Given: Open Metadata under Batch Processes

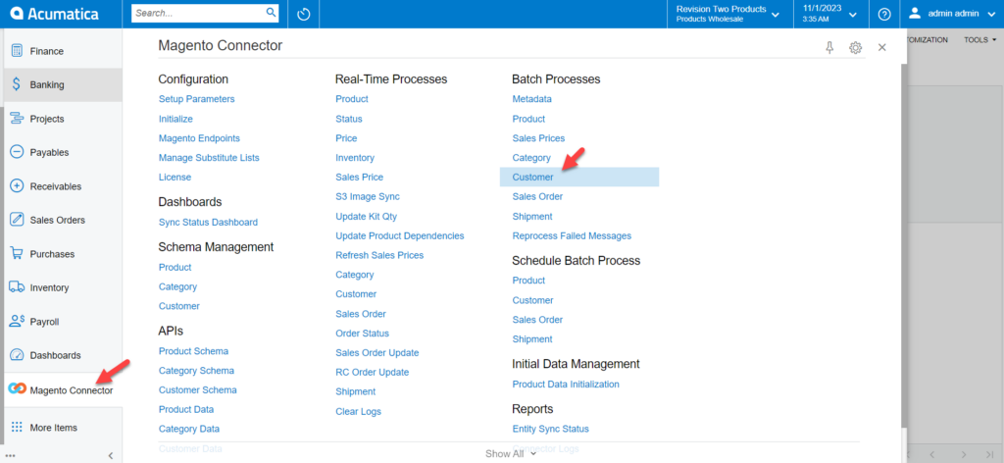Looking at the screenshot, I should point(531,99).
